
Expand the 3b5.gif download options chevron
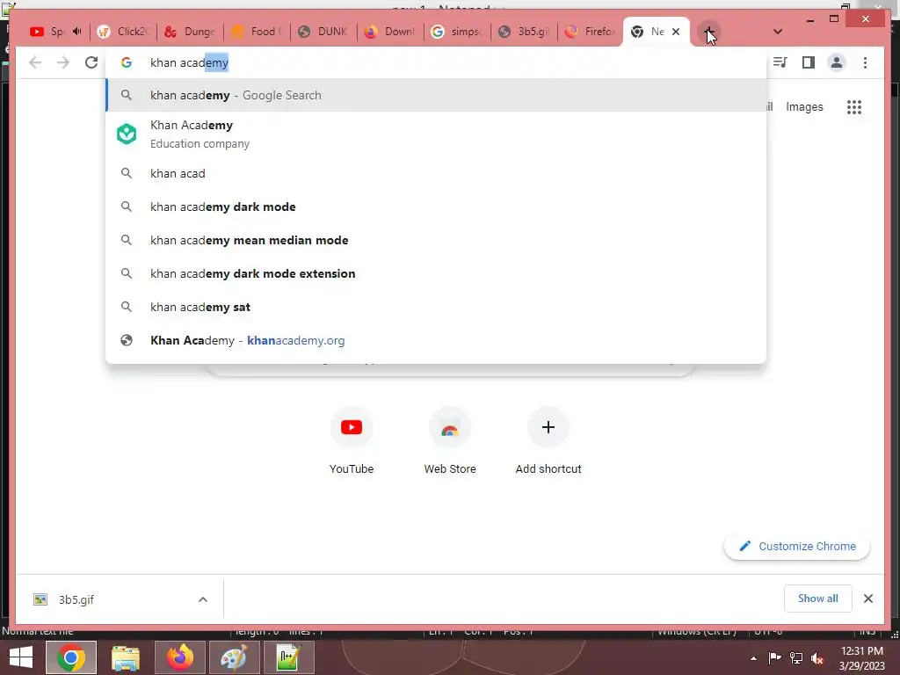[x=203, y=599]
